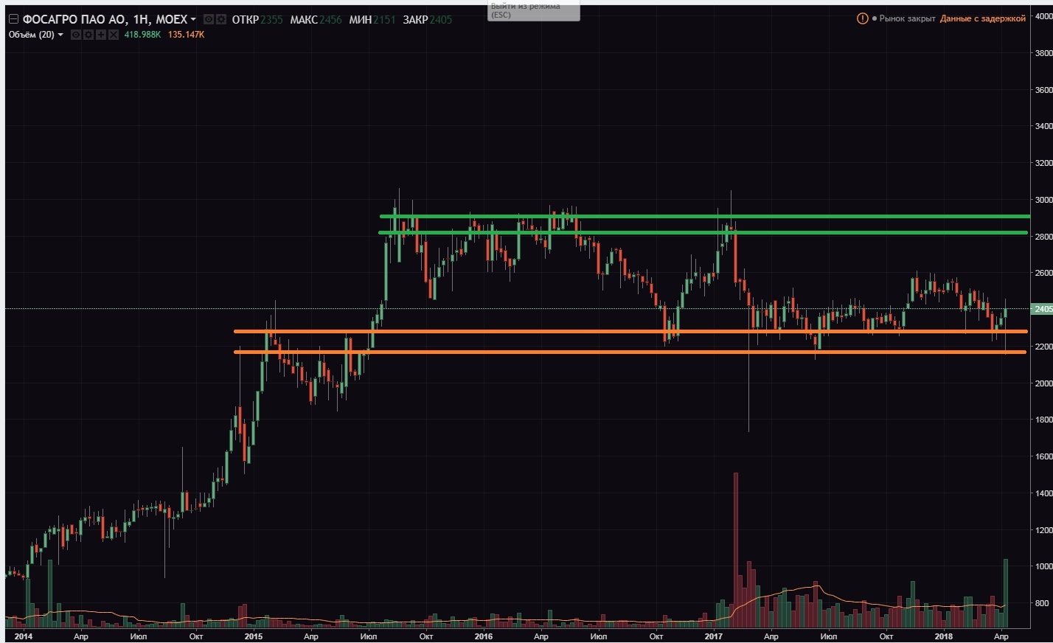Open the ФОСАГРО symbol title dropdown arrow

(x=193, y=19)
